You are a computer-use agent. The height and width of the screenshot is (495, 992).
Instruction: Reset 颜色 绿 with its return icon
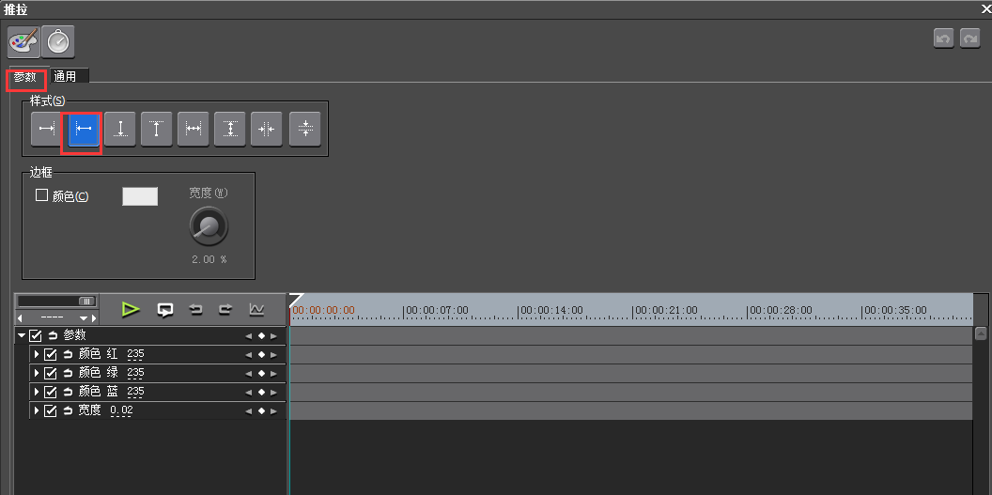tap(68, 374)
